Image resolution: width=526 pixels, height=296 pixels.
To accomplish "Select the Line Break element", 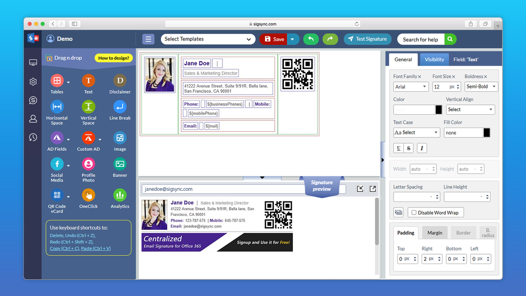I will [120, 107].
